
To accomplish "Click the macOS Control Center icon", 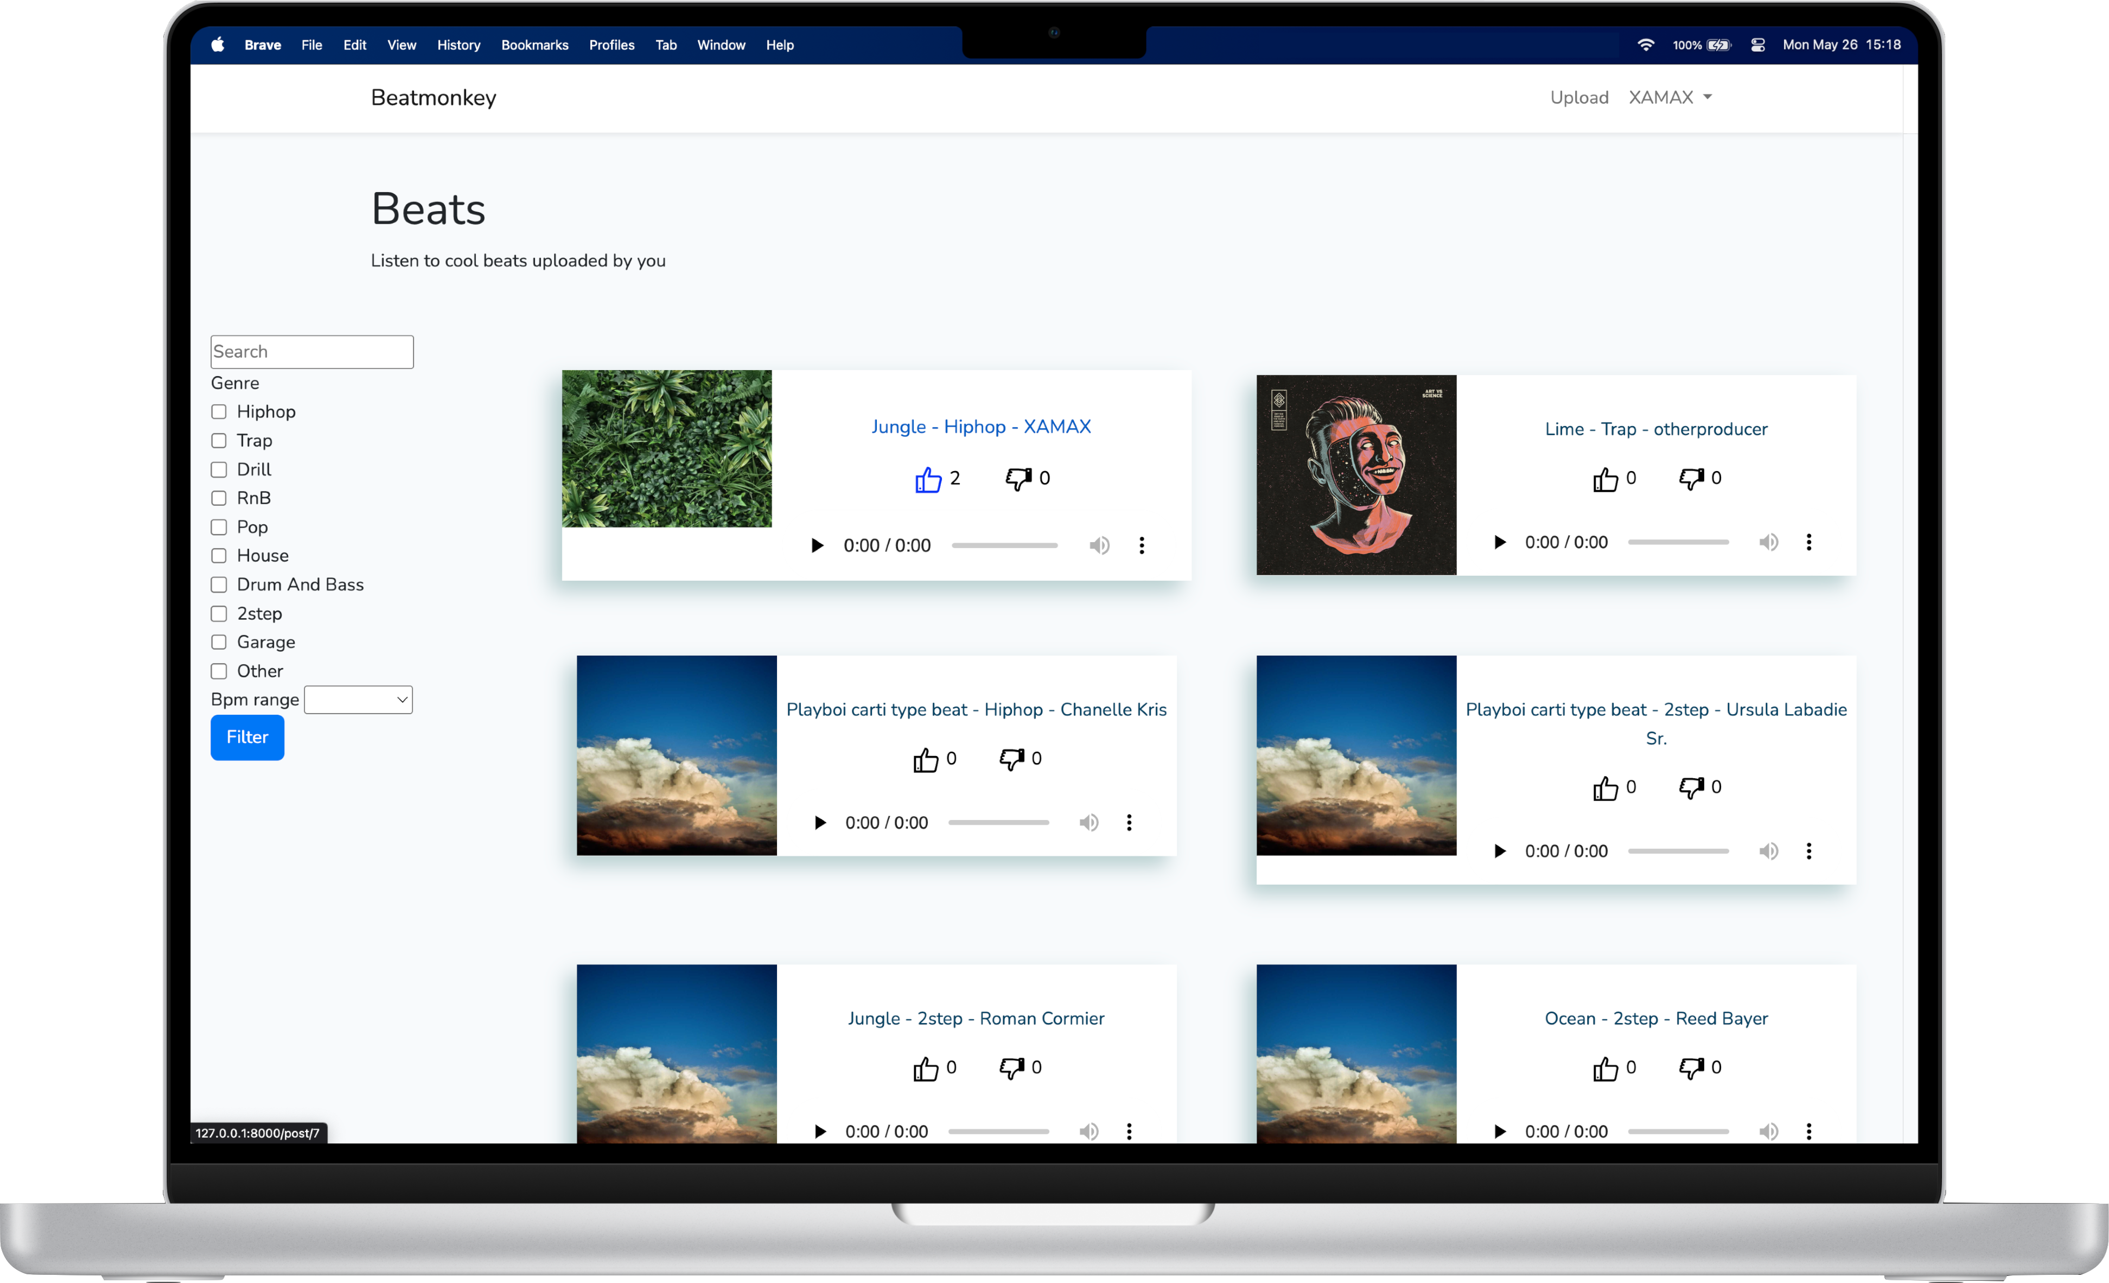I will (1757, 45).
